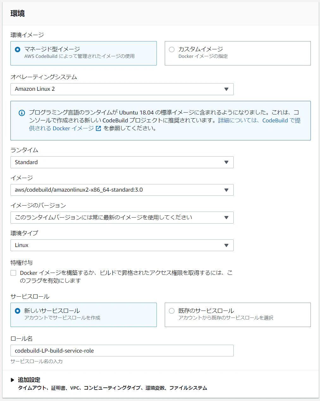Screen dimensions: 320x401
Task: Click the 特権付与 label
Action: (22, 263)
